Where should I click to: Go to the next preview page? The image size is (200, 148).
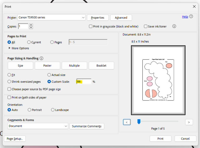pyautogui.click(x=189, y=122)
